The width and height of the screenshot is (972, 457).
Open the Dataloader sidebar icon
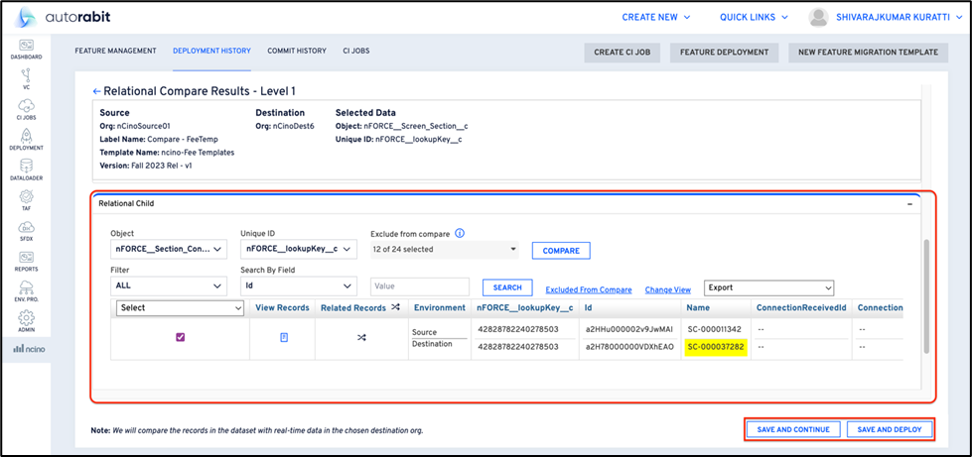coord(26,169)
